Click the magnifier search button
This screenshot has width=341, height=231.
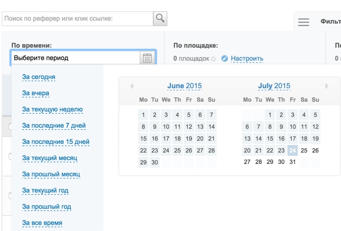pyautogui.click(x=160, y=19)
